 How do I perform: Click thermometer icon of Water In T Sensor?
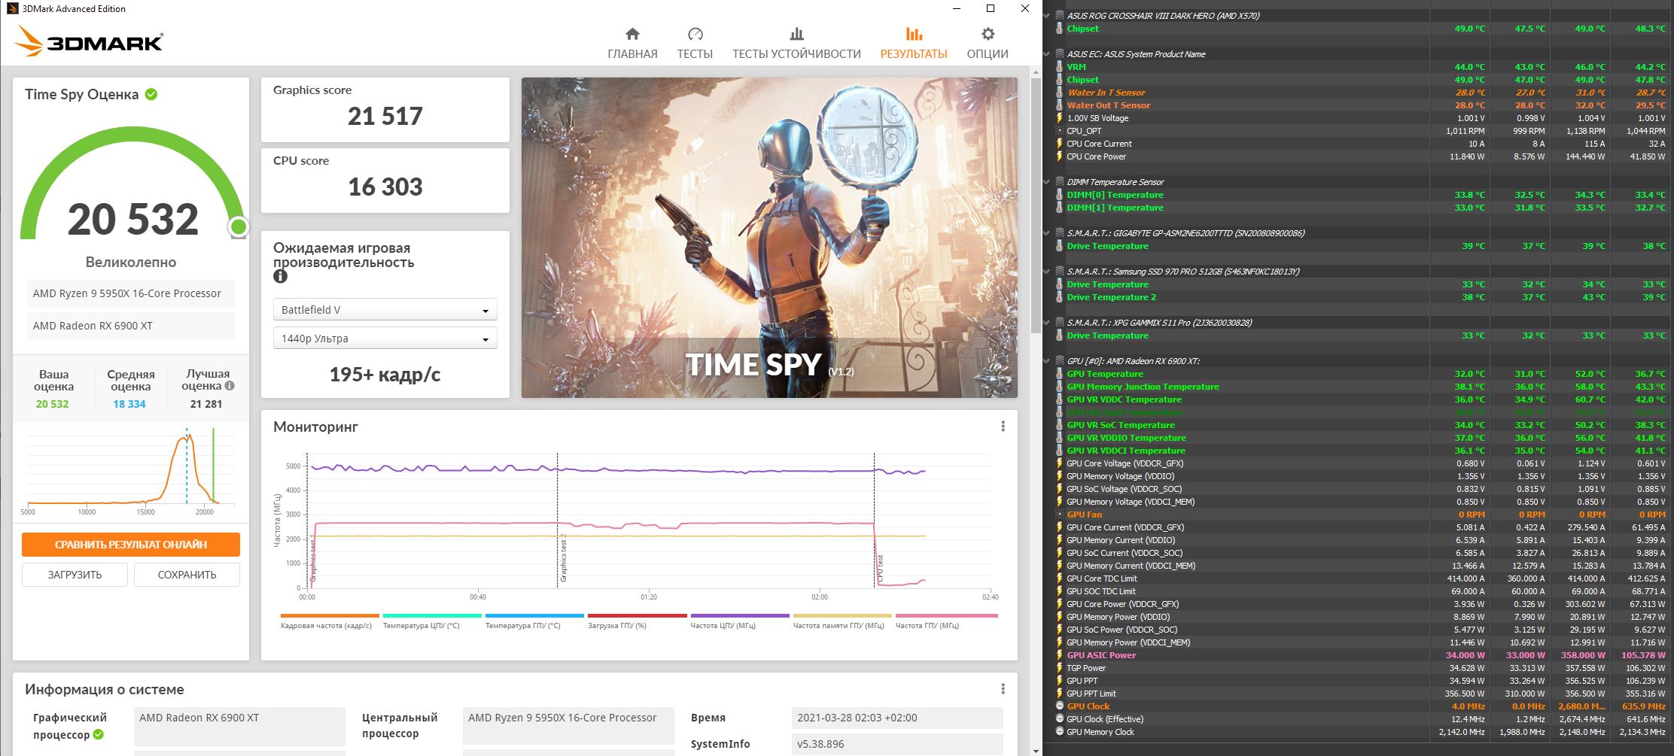pos(1059,93)
